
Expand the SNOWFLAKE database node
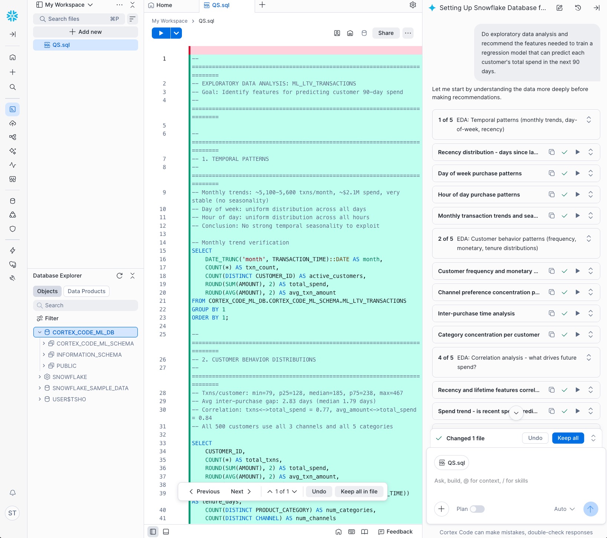tap(40, 377)
